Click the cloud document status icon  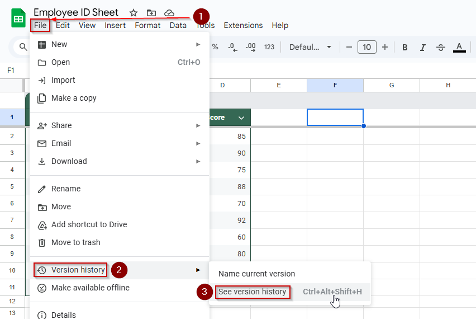[169, 13]
